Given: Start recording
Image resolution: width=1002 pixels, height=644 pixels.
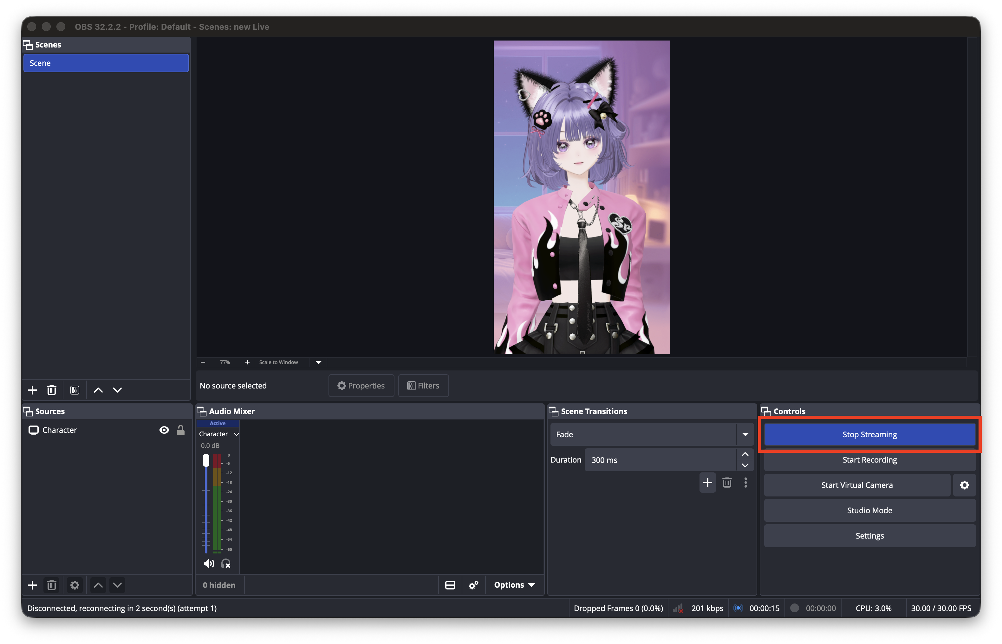Looking at the screenshot, I should [x=870, y=460].
